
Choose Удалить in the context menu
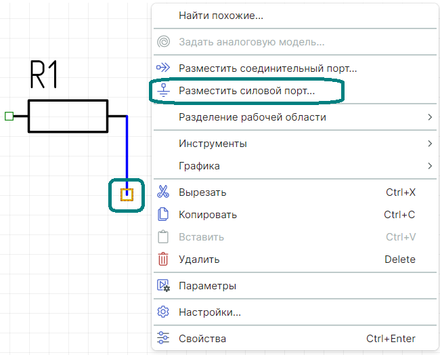199,259
